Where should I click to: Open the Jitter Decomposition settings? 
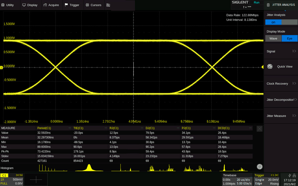point(281,100)
